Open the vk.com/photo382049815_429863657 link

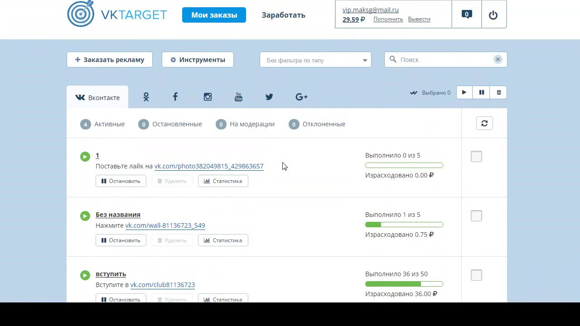pyautogui.click(x=209, y=166)
